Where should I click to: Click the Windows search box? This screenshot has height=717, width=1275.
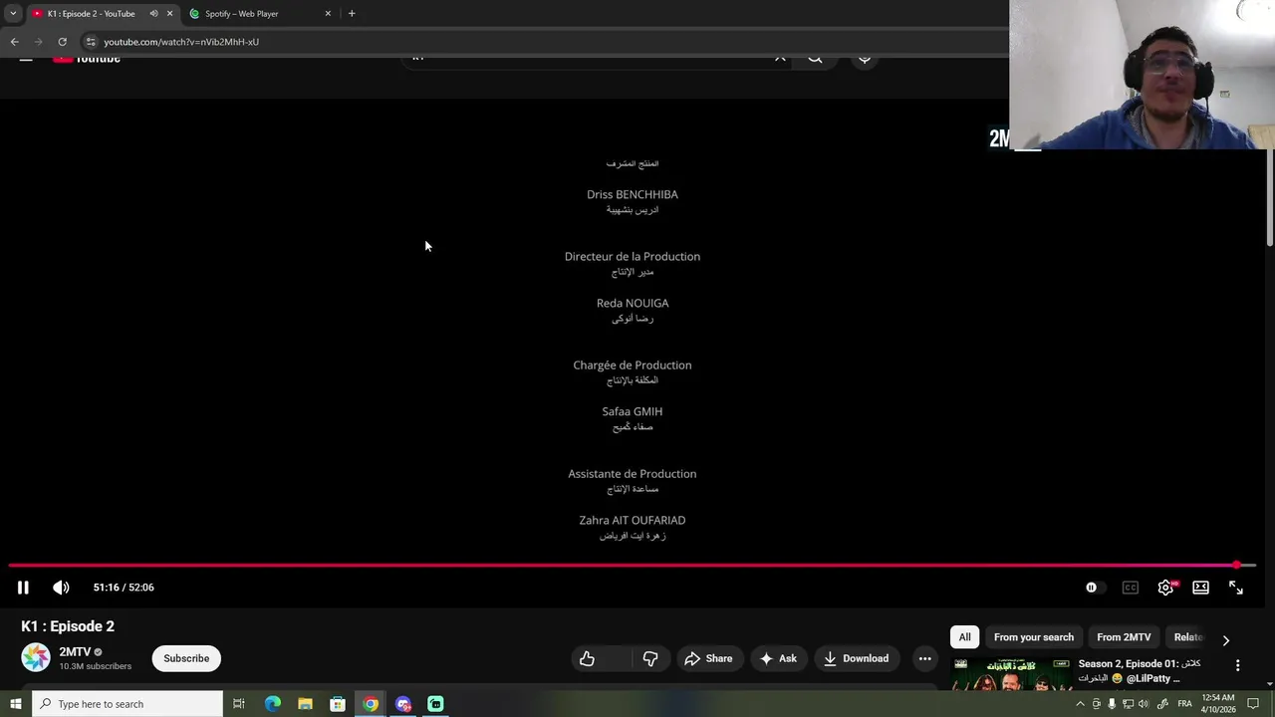pyautogui.click(x=127, y=704)
